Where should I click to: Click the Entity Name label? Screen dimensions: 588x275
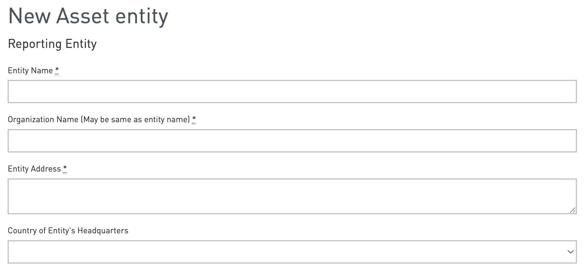click(x=30, y=70)
